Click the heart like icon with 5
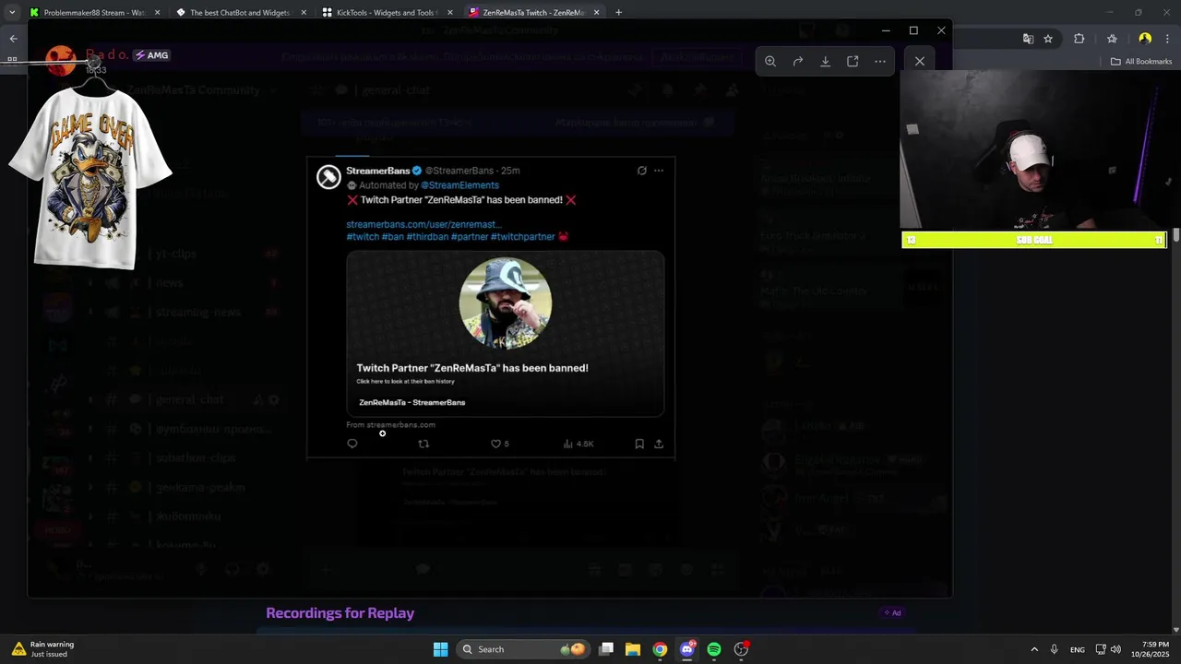1181x664 pixels. [x=499, y=444]
